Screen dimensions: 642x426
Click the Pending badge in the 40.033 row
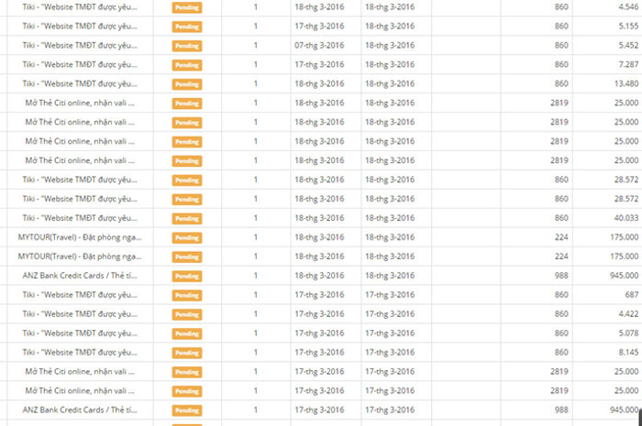(186, 218)
